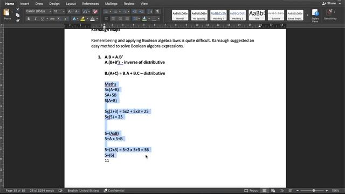This screenshot has width=345, height=194.
Task: Switch to Print Layout view
Action: (265, 190)
